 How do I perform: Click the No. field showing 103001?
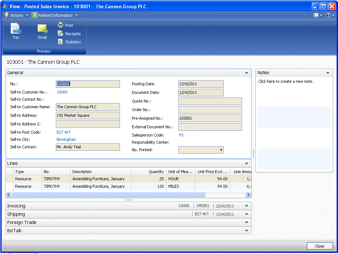(88, 84)
